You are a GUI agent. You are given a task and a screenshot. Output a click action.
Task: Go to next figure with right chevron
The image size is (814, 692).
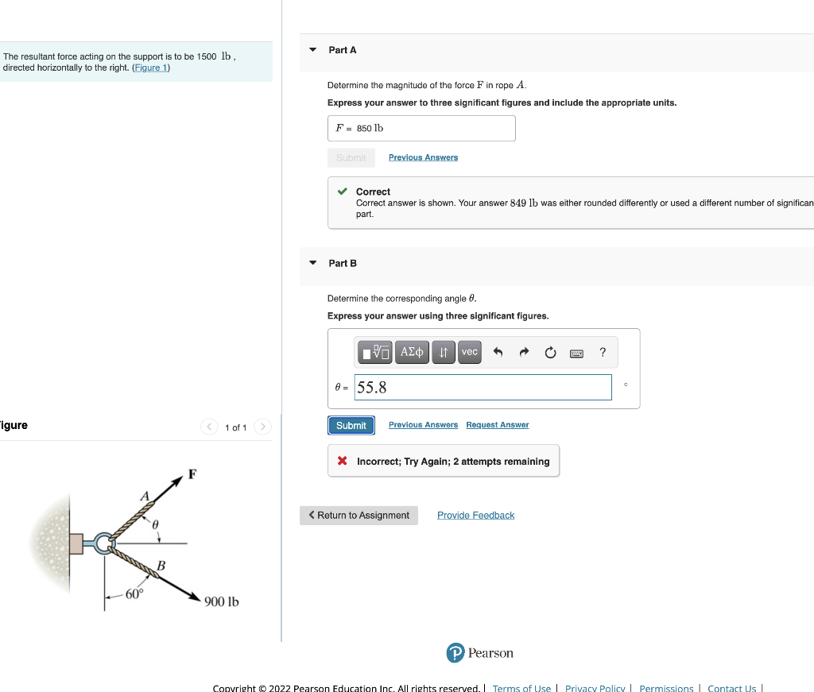(262, 427)
